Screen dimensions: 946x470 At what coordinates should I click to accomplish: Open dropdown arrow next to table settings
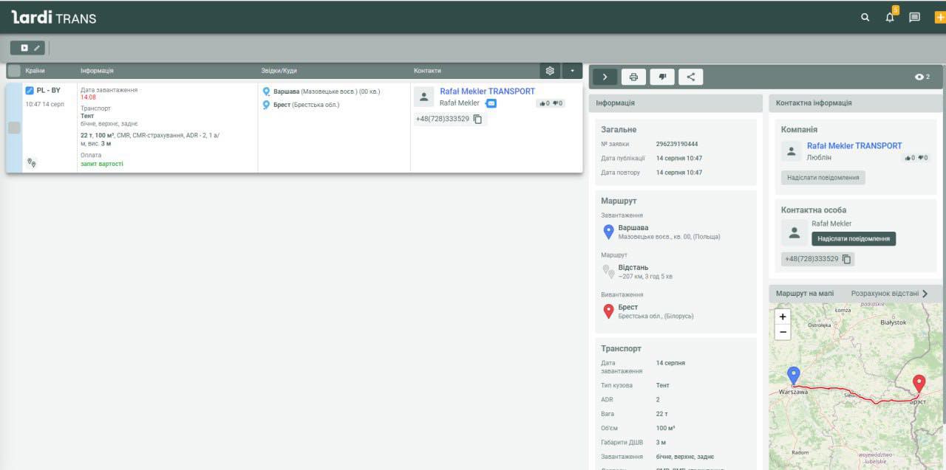point(573,71)
